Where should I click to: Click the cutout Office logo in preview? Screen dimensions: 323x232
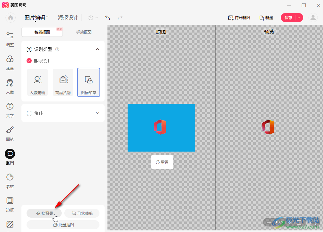click(268, 127)
